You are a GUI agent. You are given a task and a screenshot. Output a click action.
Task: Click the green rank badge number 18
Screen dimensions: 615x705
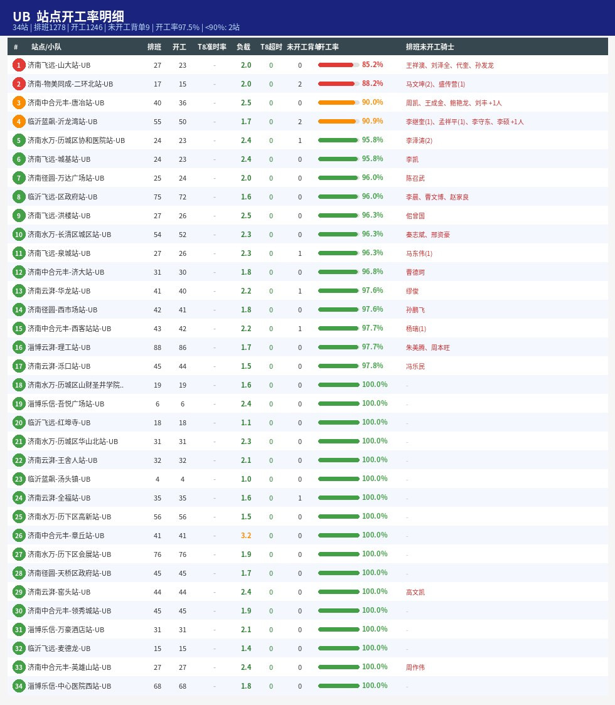(x=18, y=385)
